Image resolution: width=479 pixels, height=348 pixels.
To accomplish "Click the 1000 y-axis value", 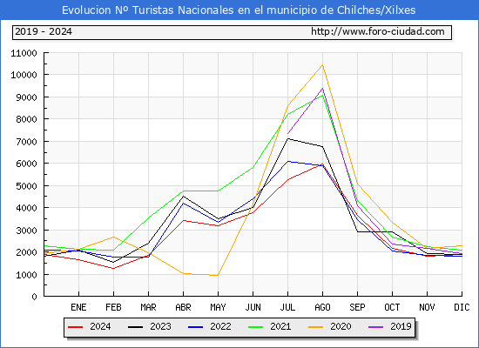I will coord(26,275).
